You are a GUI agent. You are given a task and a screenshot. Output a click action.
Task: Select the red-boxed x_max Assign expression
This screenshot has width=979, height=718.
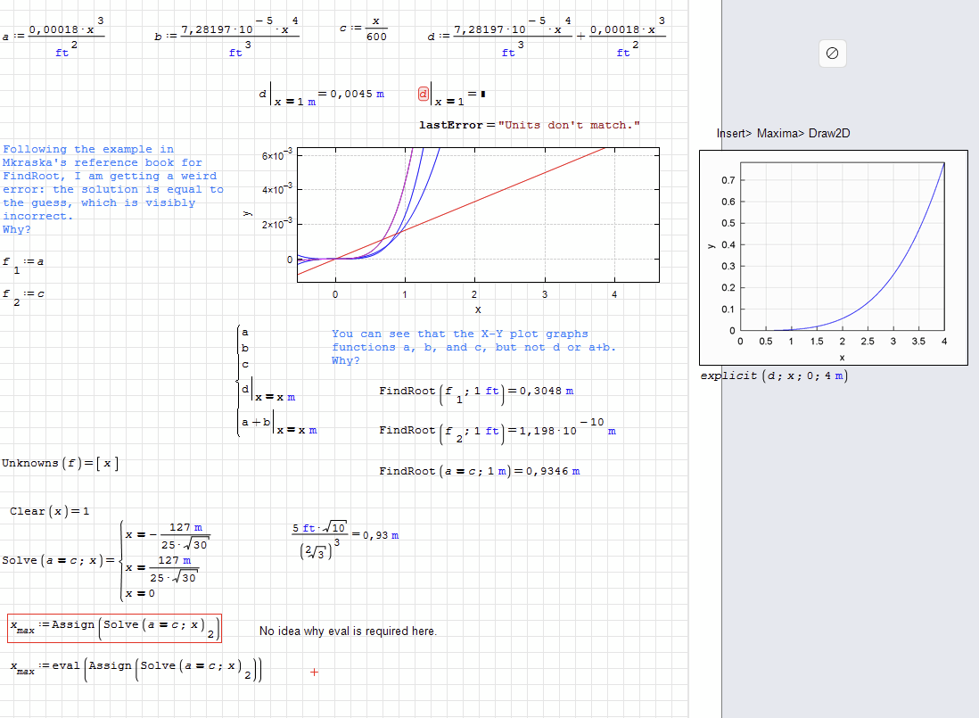114,628
